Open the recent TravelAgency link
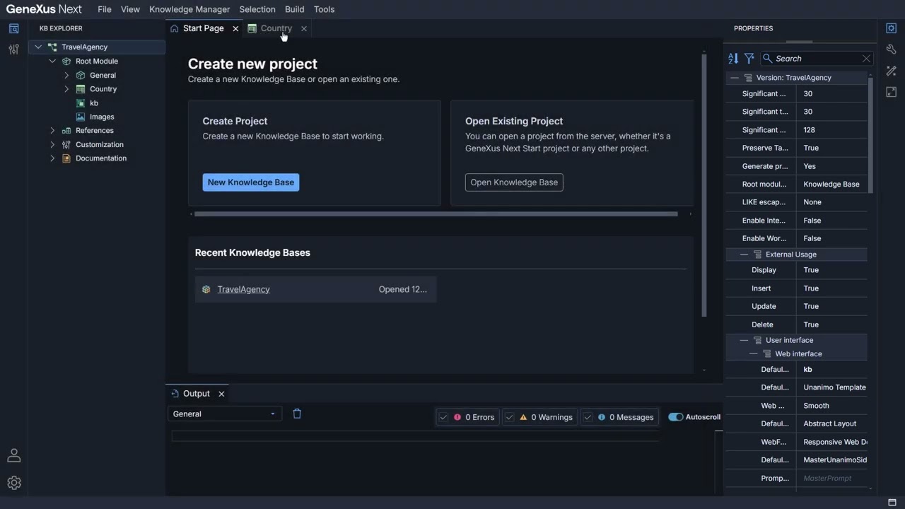This screenshot has height=509, width=905. tap(243, 289)
